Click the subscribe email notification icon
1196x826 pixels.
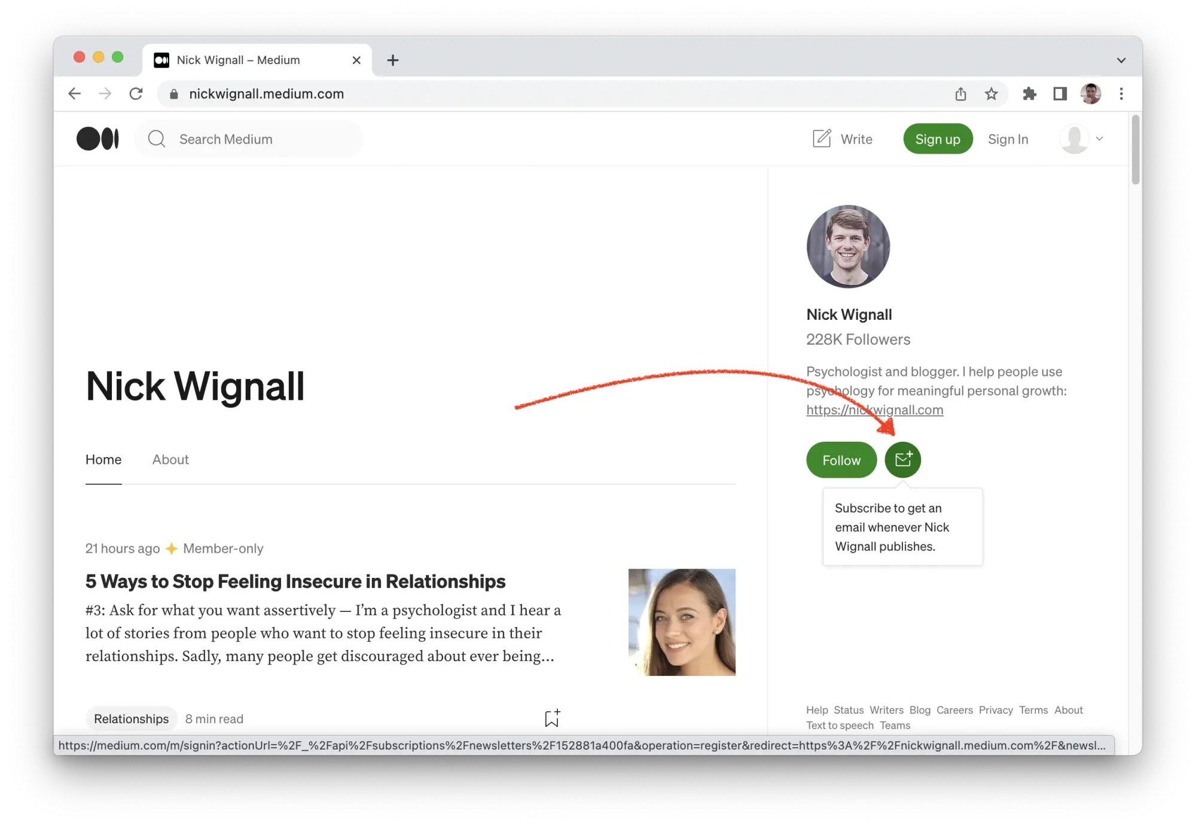[904, 460]
